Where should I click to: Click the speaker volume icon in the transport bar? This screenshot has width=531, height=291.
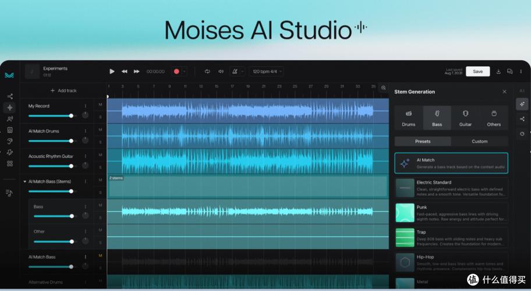pyautogui.click(x=221, y=72)
